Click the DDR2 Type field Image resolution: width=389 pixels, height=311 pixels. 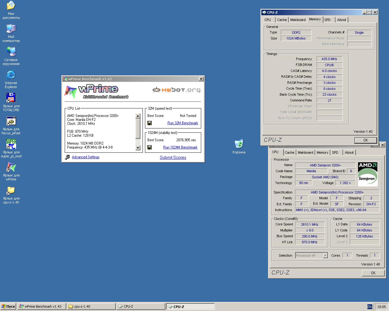coord(296,32)
